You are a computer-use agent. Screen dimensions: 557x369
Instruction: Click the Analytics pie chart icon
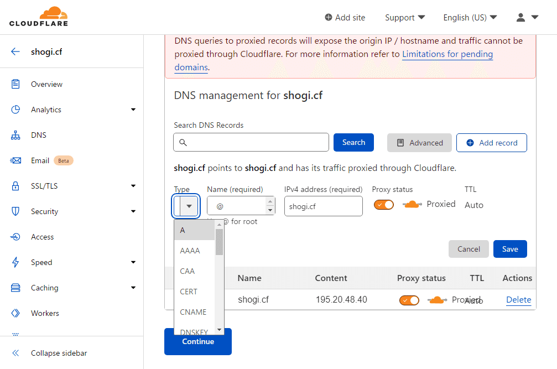pos(15,110)
